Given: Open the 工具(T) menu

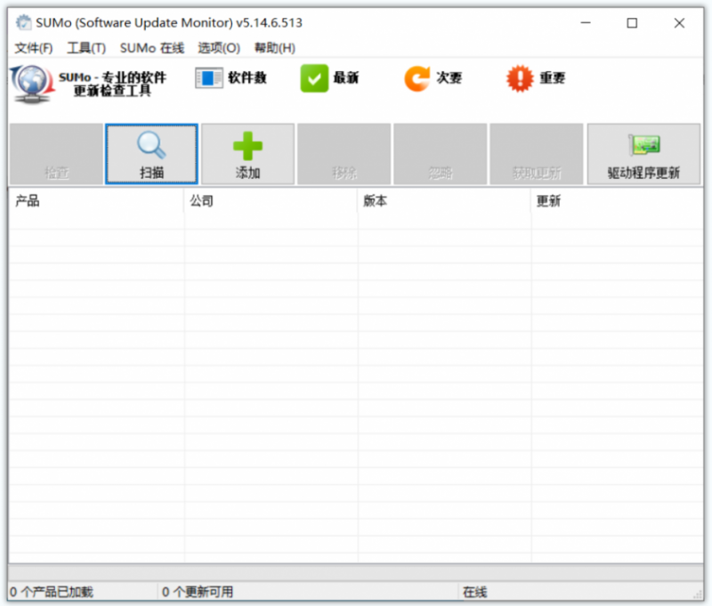Looking at the screenshot, I should 86,48.
